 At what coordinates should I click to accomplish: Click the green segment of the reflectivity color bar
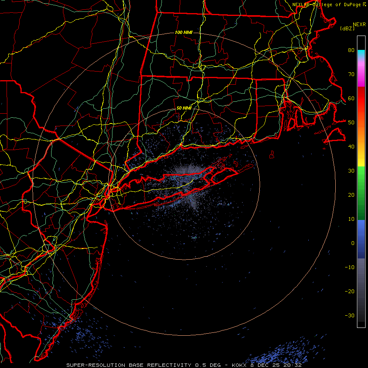click(361, 193)
